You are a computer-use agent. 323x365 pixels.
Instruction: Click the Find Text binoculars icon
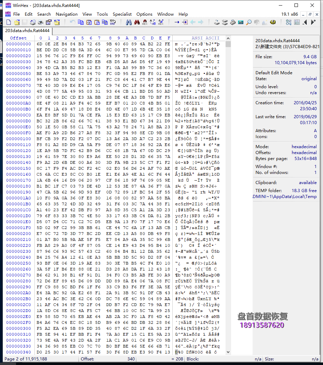(x=129, y=22)
